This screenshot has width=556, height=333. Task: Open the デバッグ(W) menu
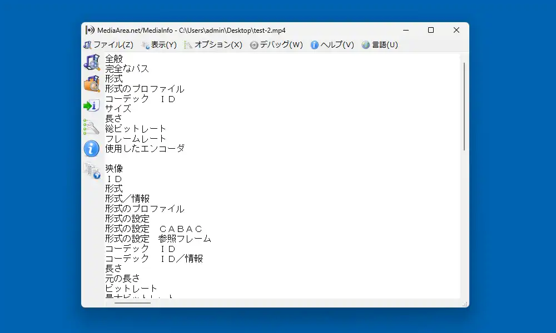click(276, 44)
